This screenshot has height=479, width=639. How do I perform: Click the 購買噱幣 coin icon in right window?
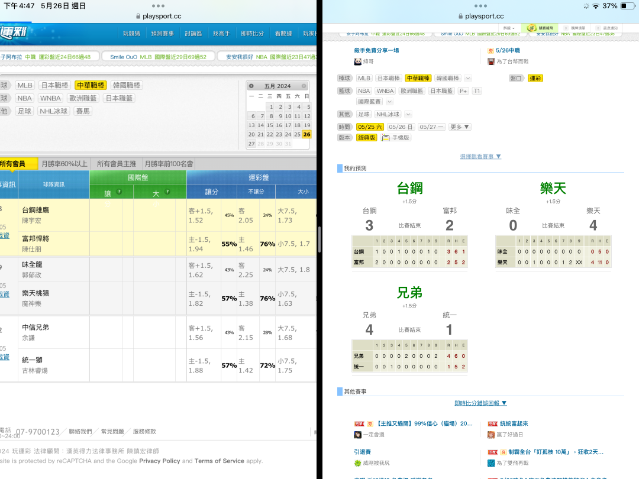[531, 28]
